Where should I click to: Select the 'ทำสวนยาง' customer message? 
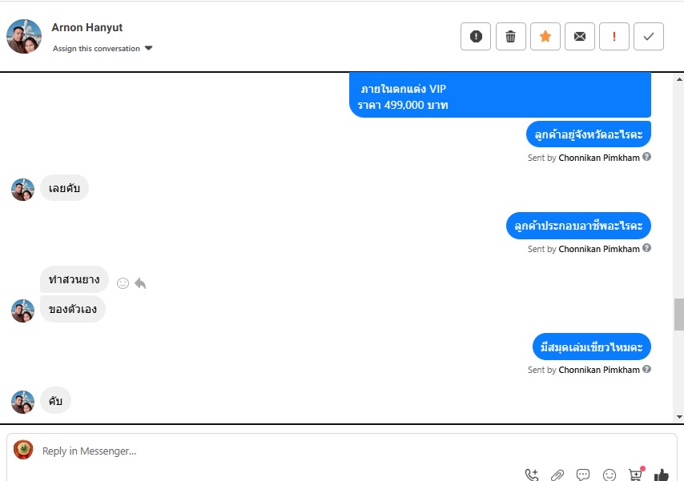click(x=74, y=279)
